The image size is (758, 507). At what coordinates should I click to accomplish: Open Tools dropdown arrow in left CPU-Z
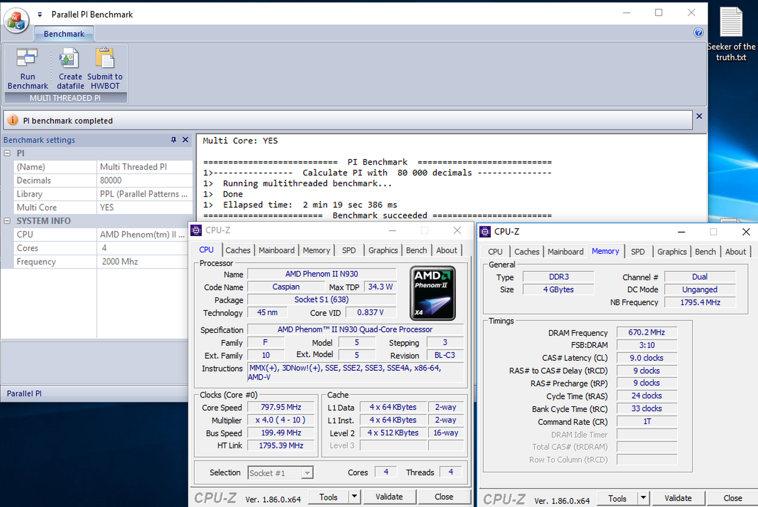coord(354,497)
